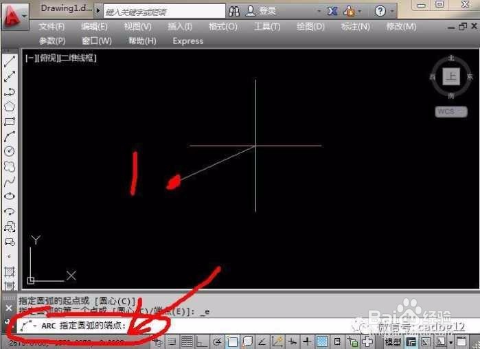Toggle Quick Properties in status bar

337,341
